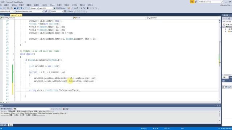Open the Update() member navigation dropdown
The height and width of the screenshot is (130, 232).
(x=184, y=18)
